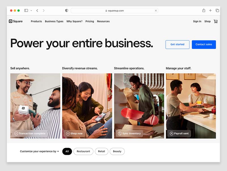Go forward with the forward arrow

(44, 11)
